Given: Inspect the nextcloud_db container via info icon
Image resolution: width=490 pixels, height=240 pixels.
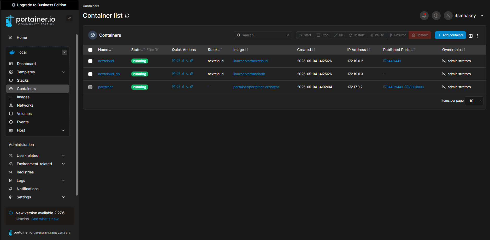Looking at the screenshot, I should pos(178,74).
